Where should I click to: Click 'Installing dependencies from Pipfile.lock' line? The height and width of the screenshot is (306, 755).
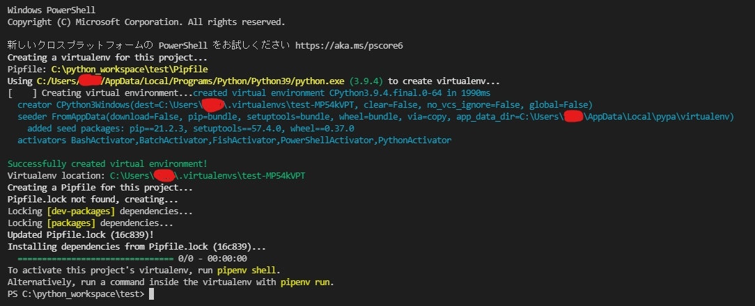pos(137,247)
